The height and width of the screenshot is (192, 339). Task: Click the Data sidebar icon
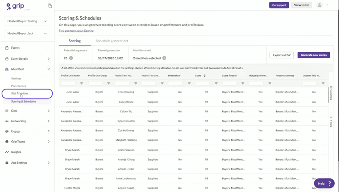click(7, 111)
